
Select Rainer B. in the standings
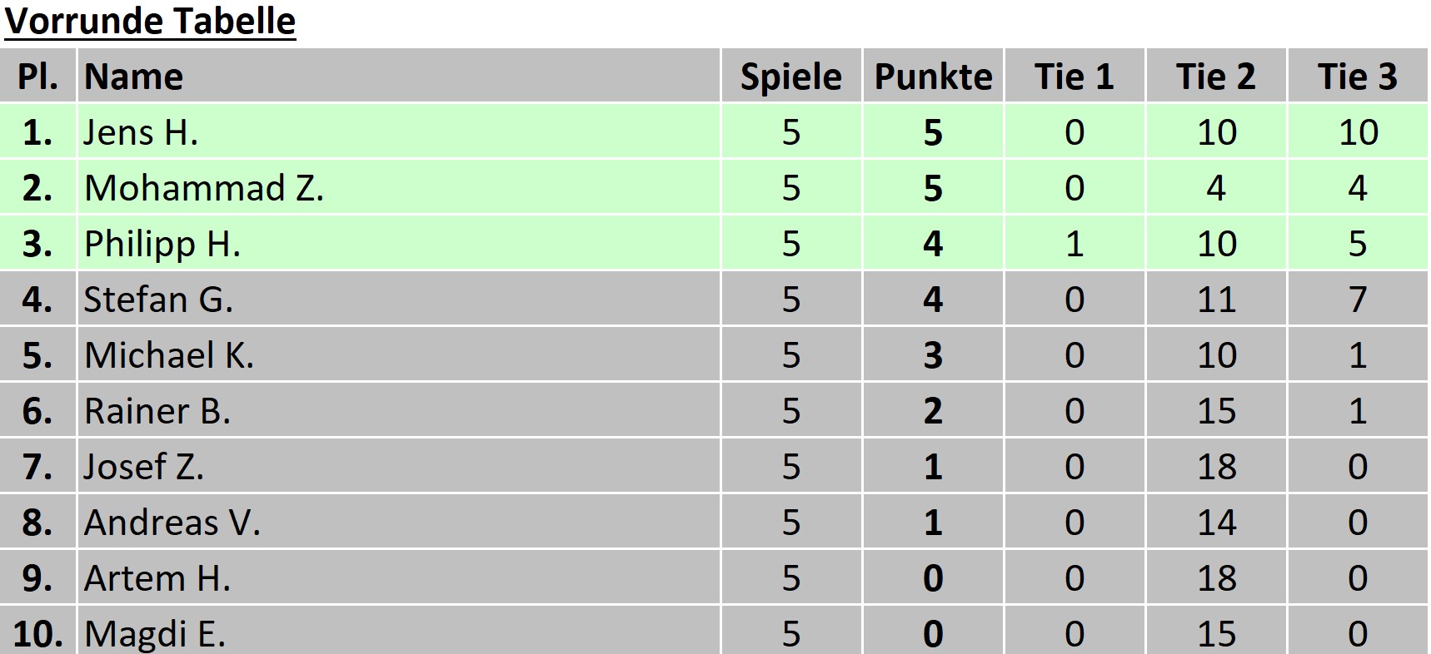coord(157,411)
